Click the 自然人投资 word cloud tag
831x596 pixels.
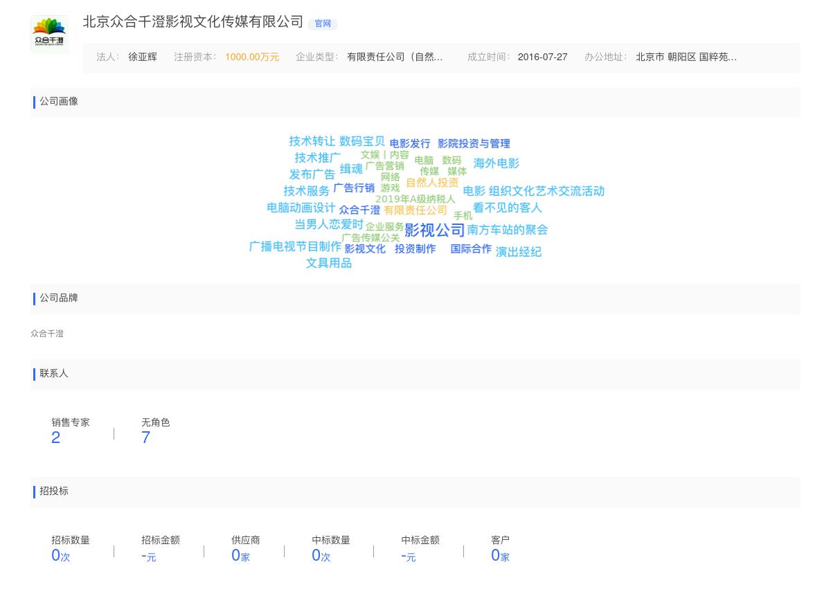[x=432, y=183]
